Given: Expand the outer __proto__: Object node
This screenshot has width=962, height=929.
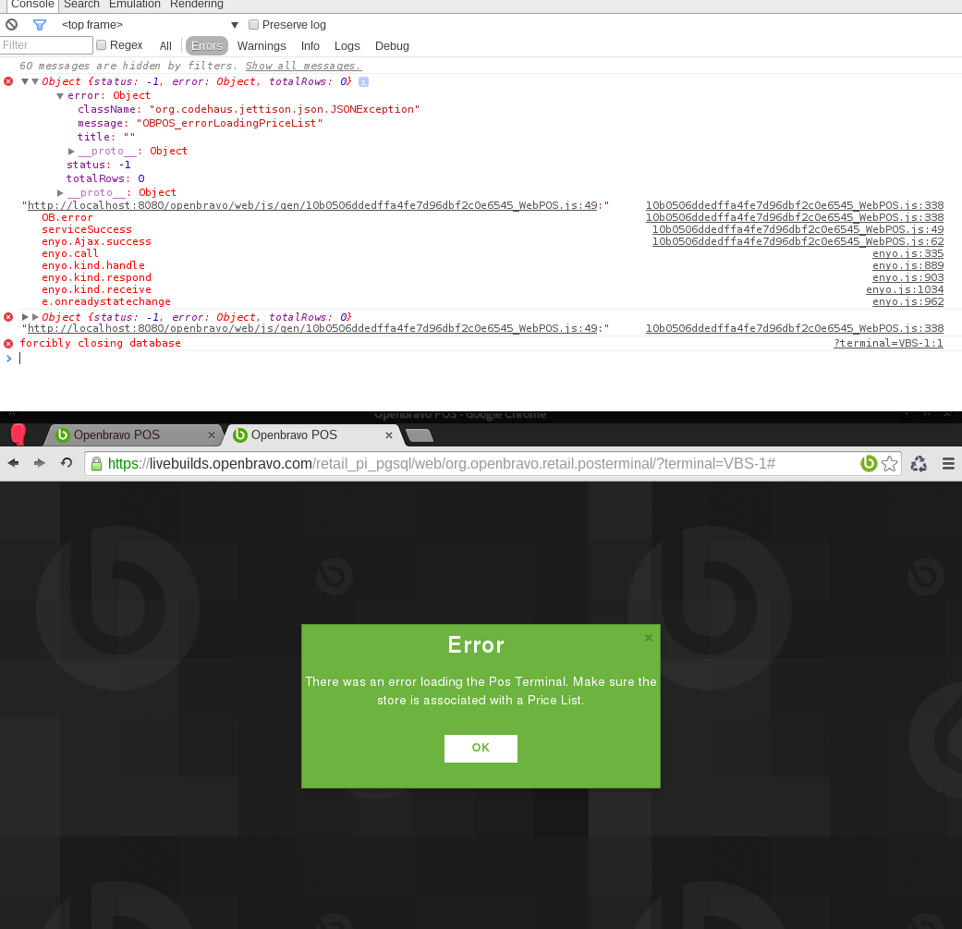Looking at the screenshot, I should click(60, 192).
